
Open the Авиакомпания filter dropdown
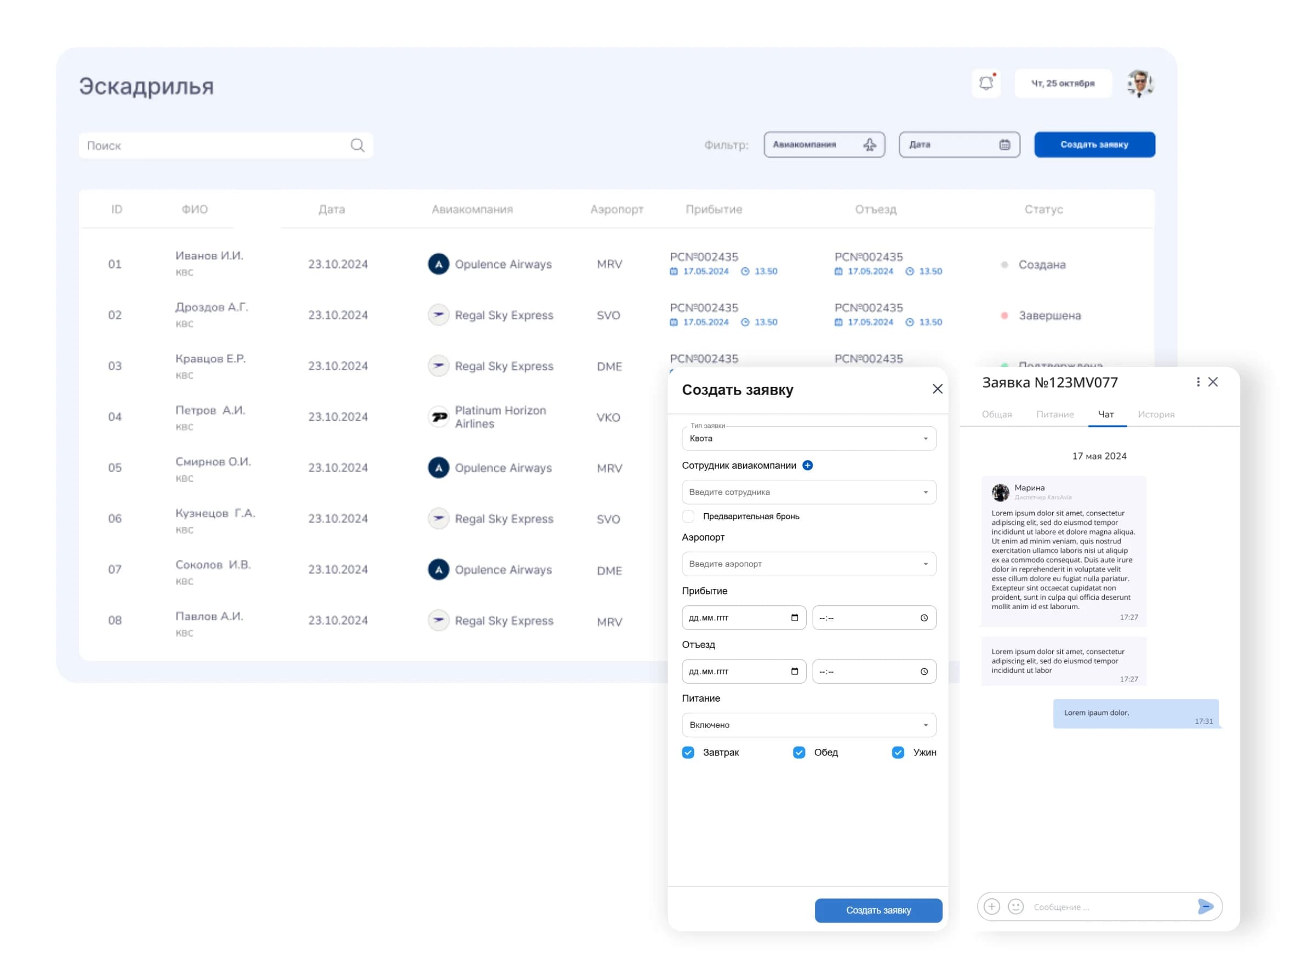(x=824, y=145)
